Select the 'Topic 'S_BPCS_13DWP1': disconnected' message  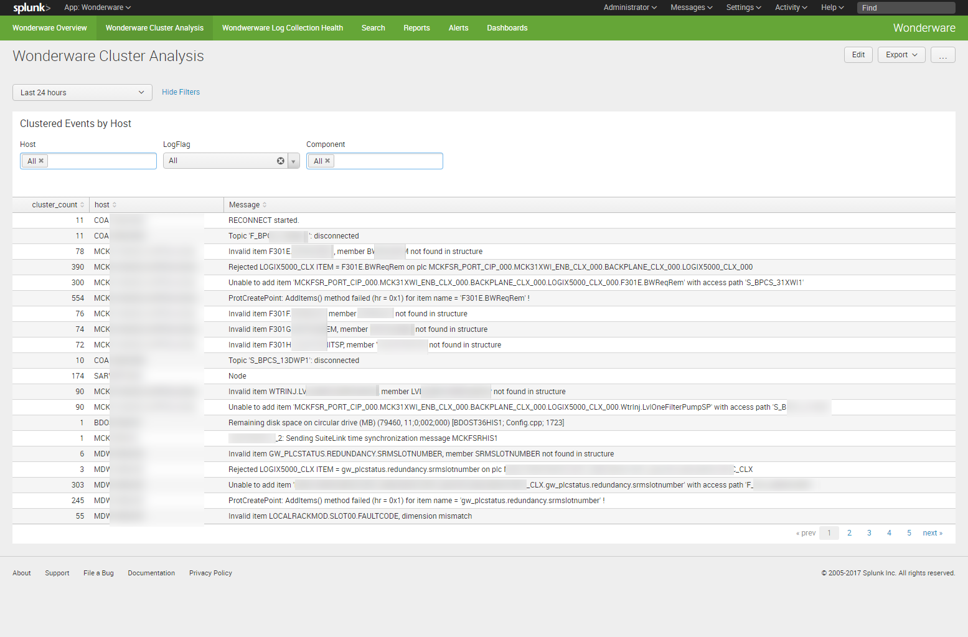tap(294, 361)
